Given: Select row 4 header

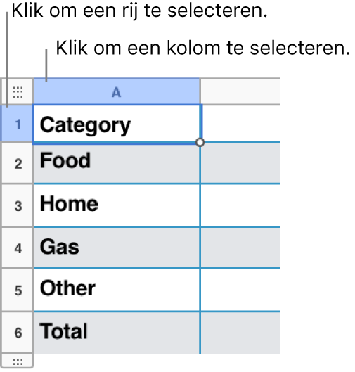Looking at the screenshot, I should (x=18, y=248).
